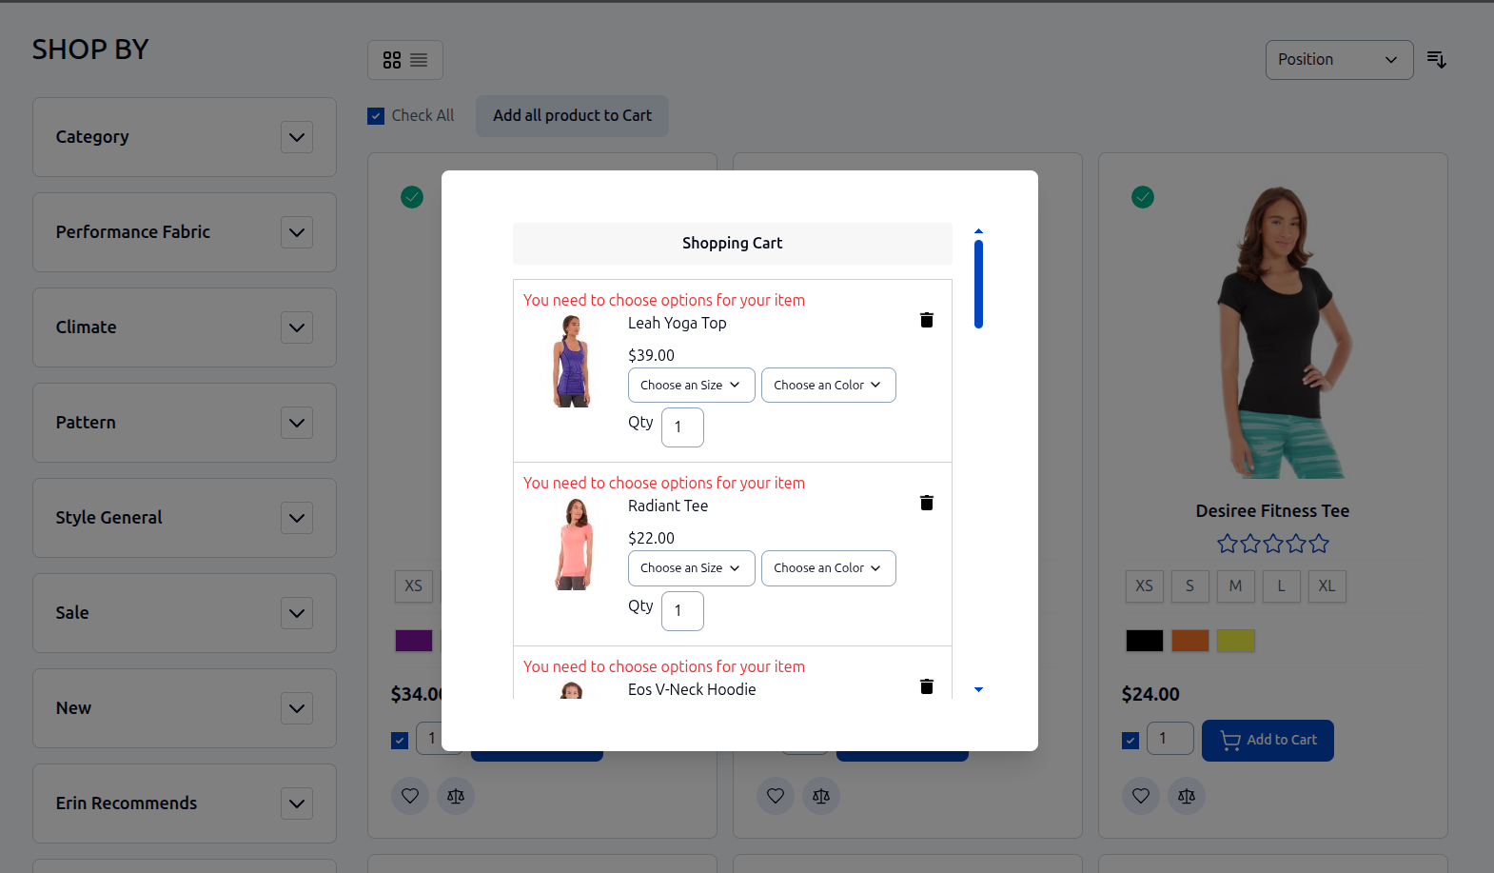Click scroll-up arrow in cart popup

click(978, 231)
